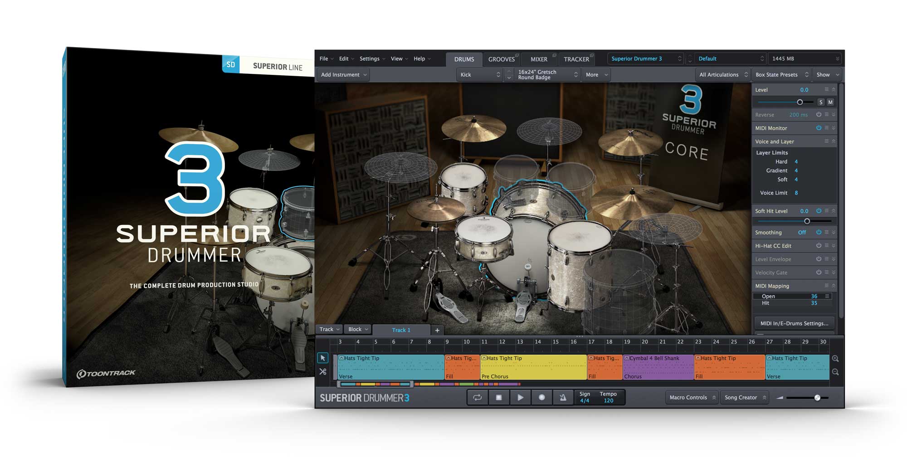Enable loop playback in the transport bar
Image resolution: width=907 pixels, height=458 pixels.
[x=477, y=398]
